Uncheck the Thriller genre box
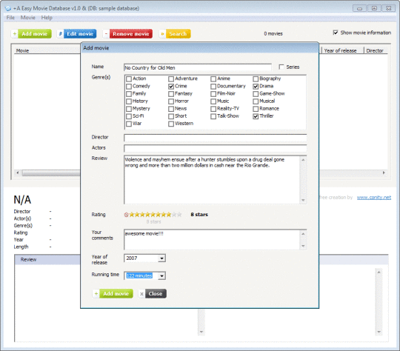The image size is (400, 351). [256, 116]
